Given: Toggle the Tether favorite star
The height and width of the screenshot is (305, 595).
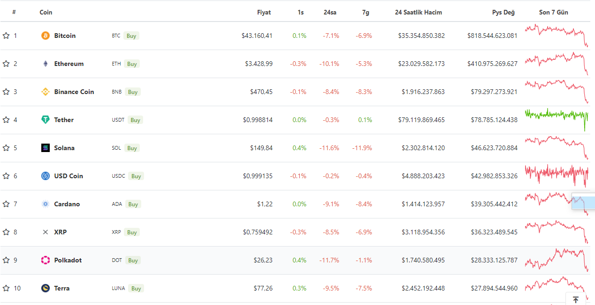Looking at the screenshot, I should 6,120.
